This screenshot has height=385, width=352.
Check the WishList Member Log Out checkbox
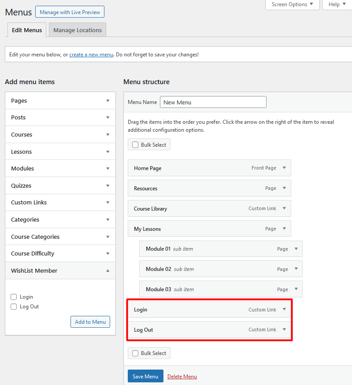click(14, 307)
